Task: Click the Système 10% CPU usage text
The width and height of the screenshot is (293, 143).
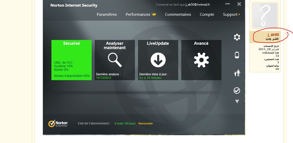Action: [x=63, y=66]
